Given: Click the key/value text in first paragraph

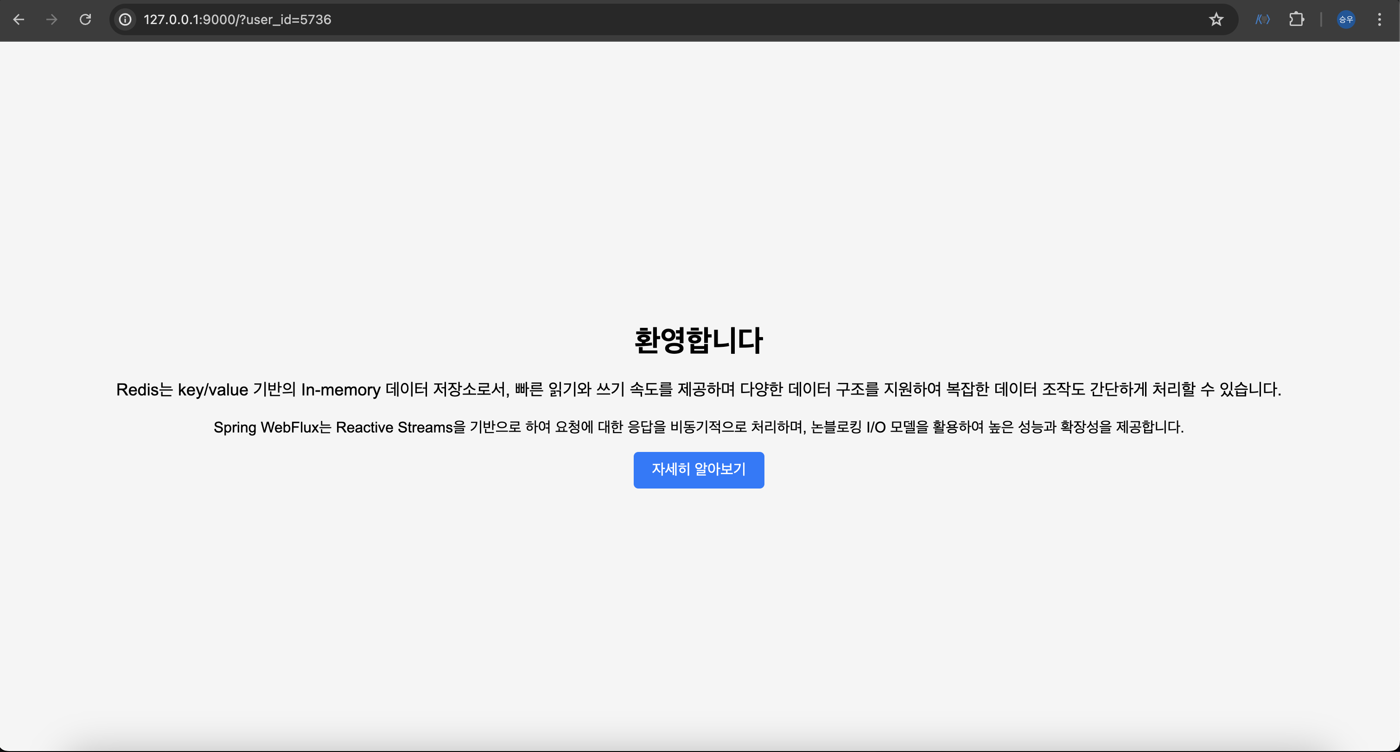Looking at the screenshot, I should point(212,390).
